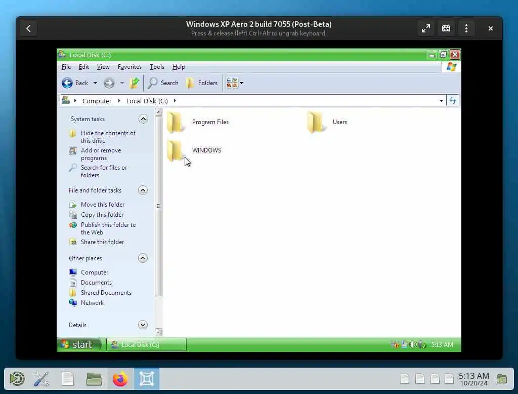Click the active Boxes icon on host panel
The image size is (518, 394).
pyautogui.click(x=147, y=379)
